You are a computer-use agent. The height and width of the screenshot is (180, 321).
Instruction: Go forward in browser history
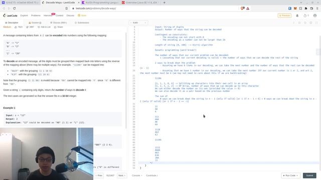click(9, 8)
